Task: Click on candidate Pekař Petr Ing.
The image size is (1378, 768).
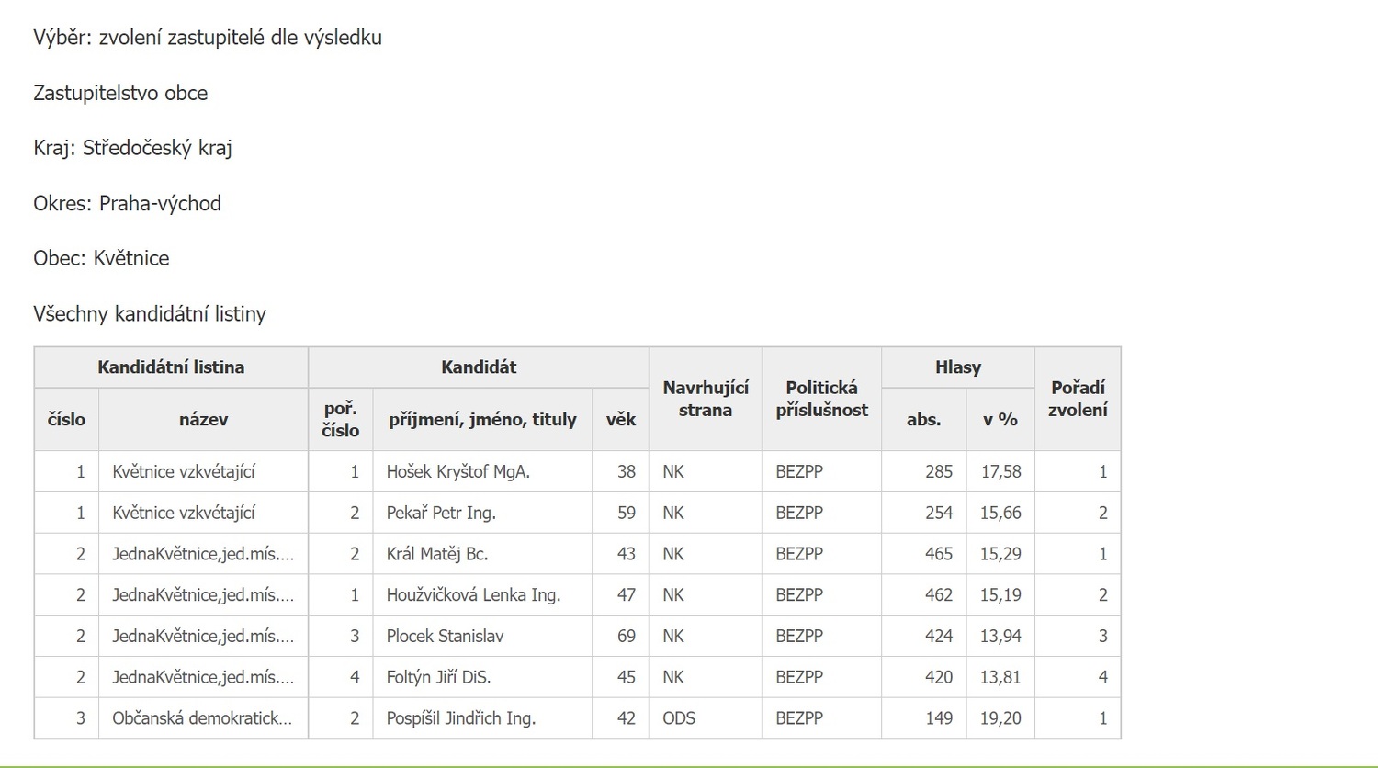Action: (x=441, y=514)
